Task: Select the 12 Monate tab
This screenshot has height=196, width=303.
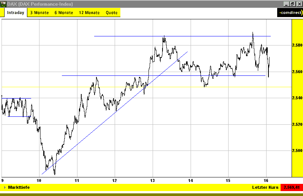Action: click(89, 13)
